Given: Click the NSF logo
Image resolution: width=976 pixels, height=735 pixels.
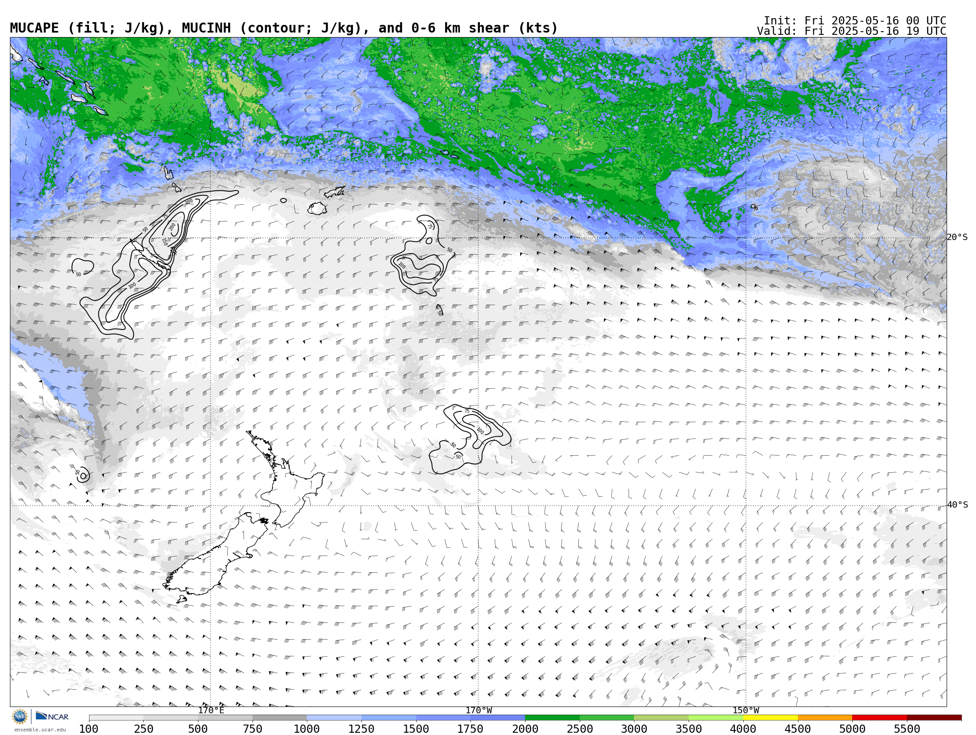Looking at the screenshot, I should coord(20,716).
